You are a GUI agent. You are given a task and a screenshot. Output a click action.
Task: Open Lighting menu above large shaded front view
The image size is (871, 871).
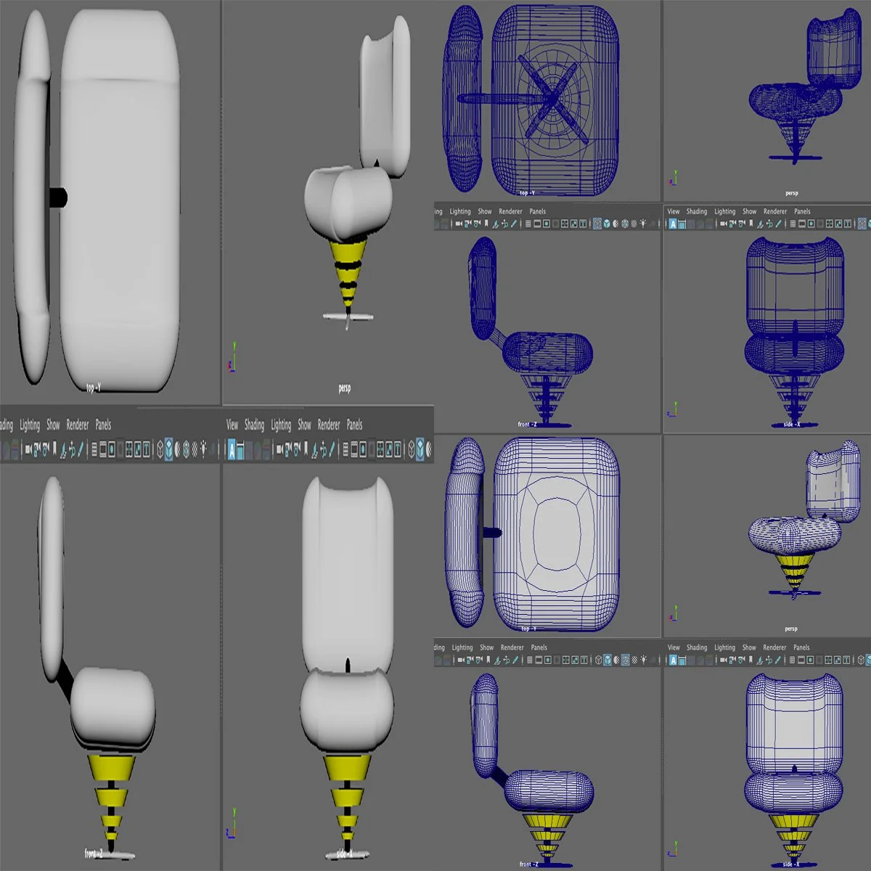tap(30, 425)
